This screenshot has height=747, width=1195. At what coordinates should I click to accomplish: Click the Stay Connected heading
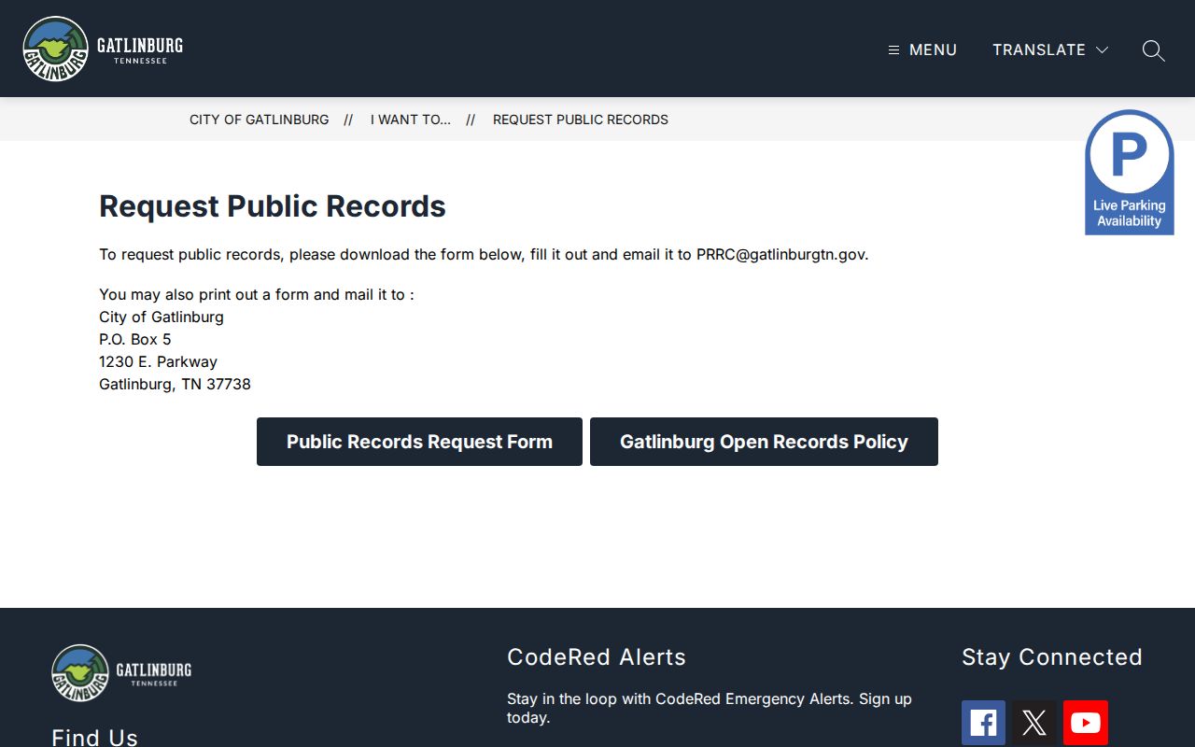tap(1052, 657)
